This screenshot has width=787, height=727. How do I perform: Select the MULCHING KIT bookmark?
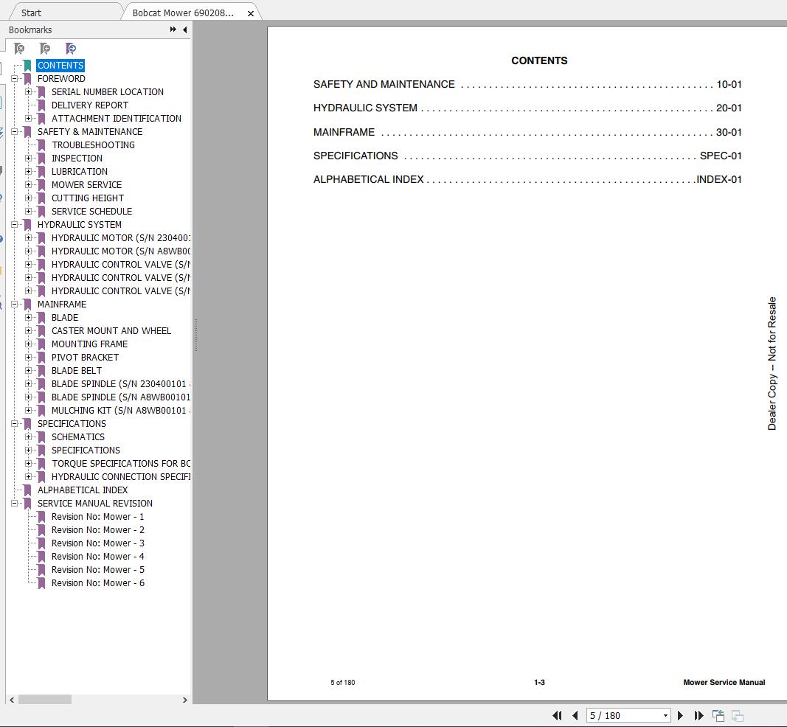pos(120,411)
